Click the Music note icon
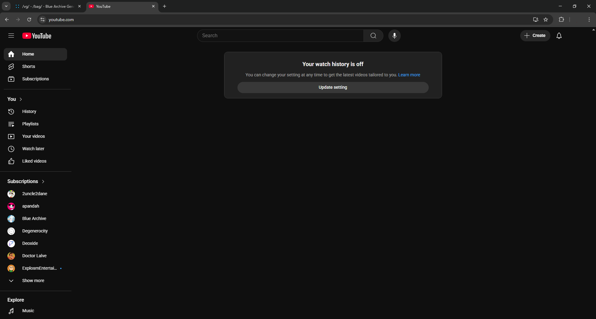 pos(11,311)
